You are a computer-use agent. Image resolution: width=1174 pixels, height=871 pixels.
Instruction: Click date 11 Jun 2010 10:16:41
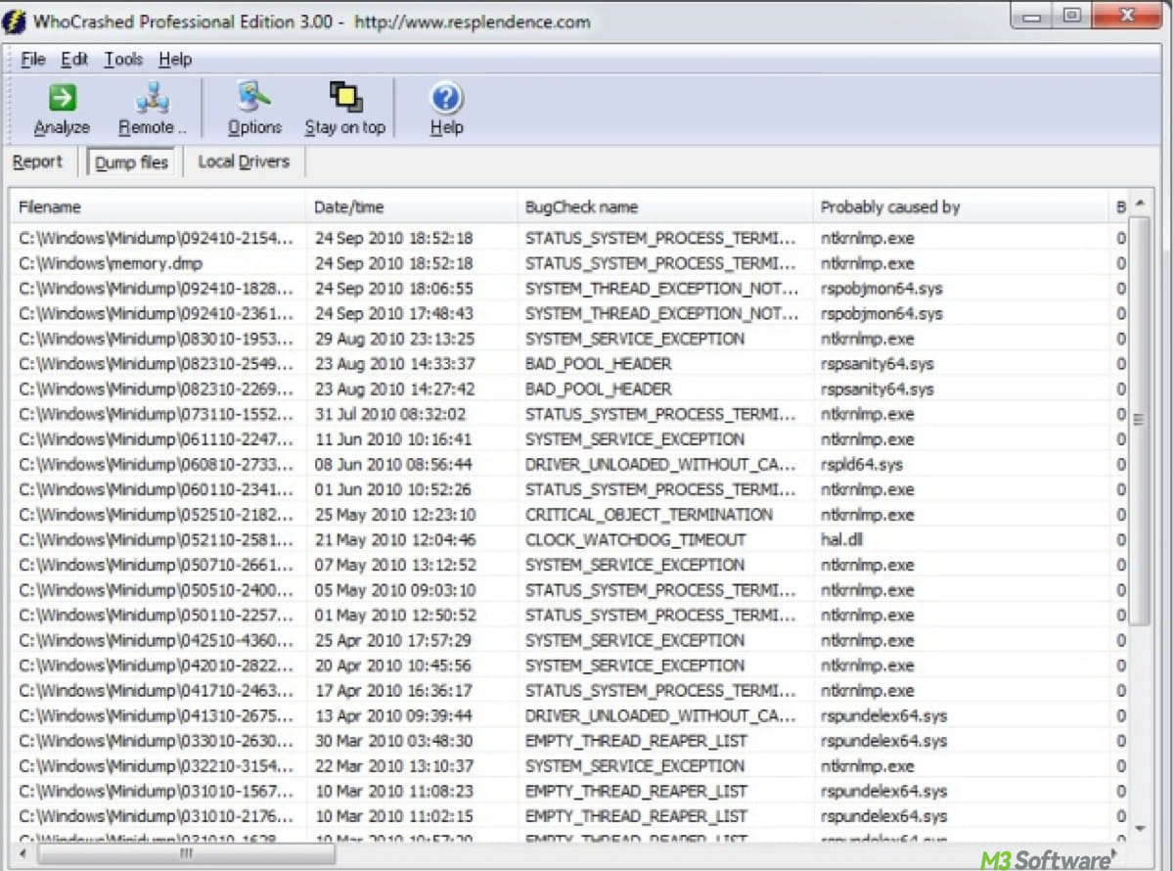(x=392, y=439)
